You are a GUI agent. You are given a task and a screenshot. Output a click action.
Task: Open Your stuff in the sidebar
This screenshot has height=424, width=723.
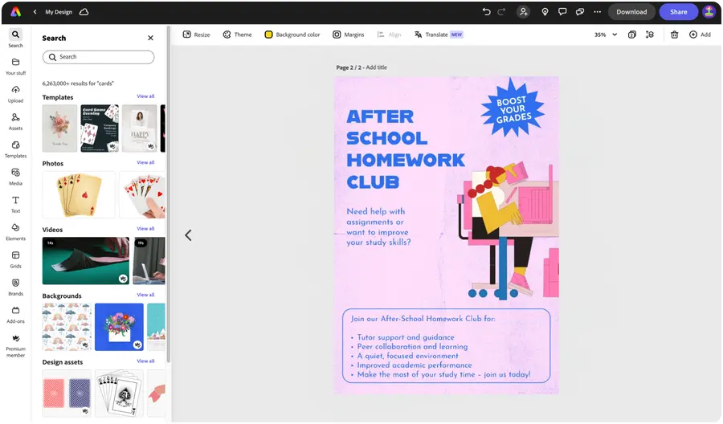(16, 67)
